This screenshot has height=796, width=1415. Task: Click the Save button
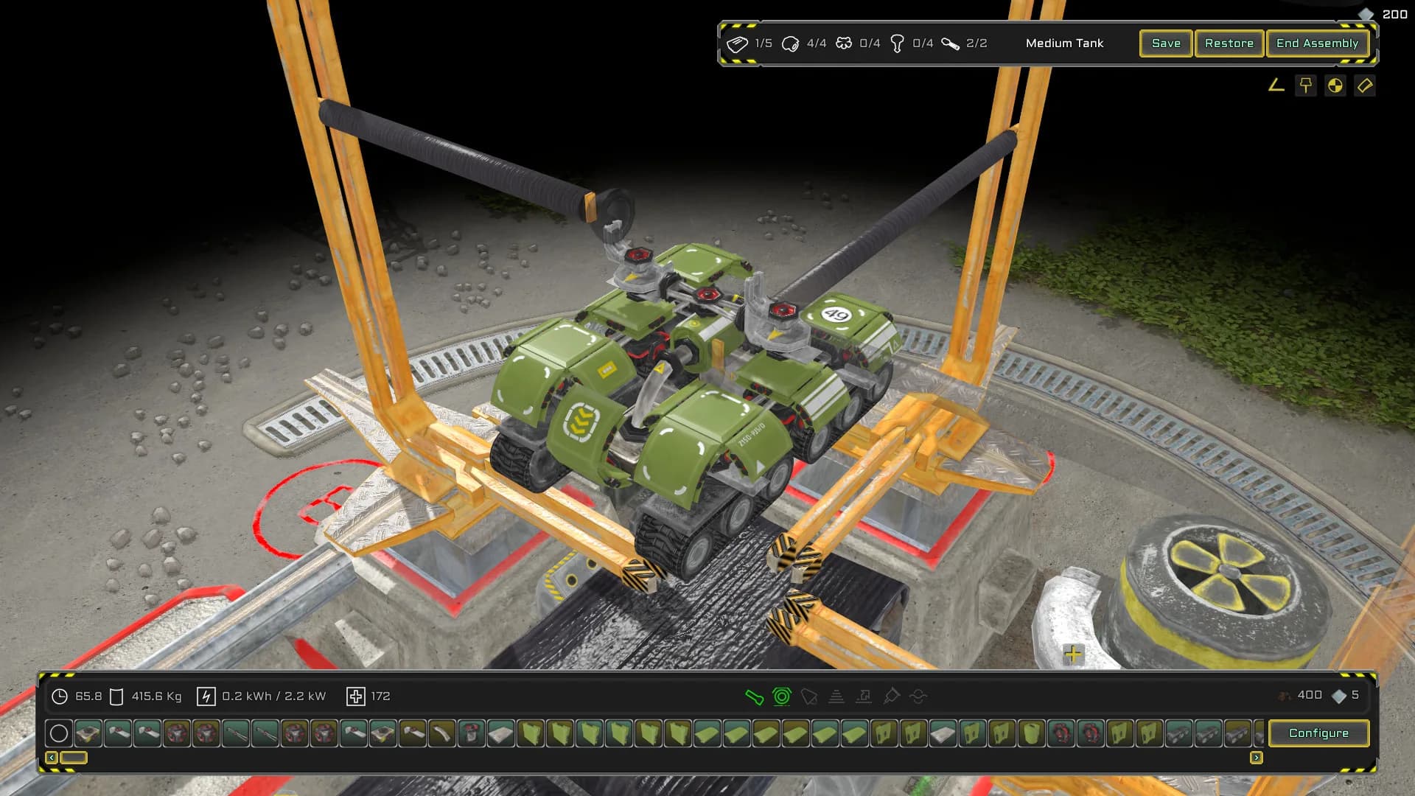pos(1166,43)
